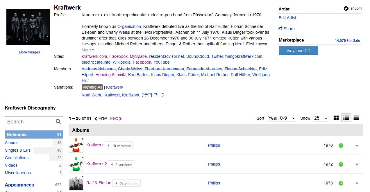
Task: Click the search magnifier icon in discography search
Action: pos(58,121)
